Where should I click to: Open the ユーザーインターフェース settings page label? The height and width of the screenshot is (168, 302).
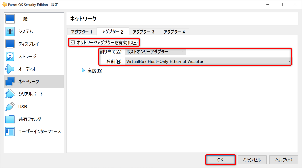pyautogui.click(x=40, y=132)
